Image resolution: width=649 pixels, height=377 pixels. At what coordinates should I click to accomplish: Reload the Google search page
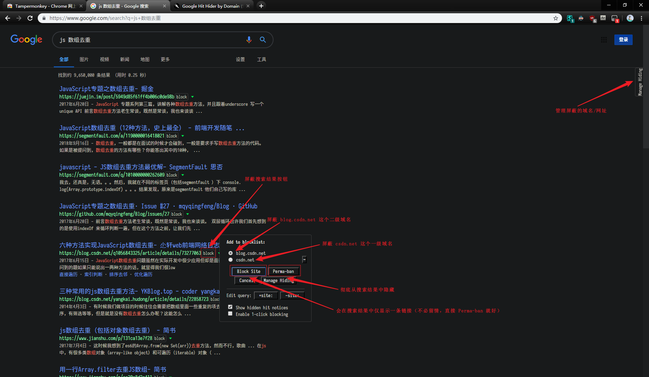pyautogui.click(x=30, y=18)
